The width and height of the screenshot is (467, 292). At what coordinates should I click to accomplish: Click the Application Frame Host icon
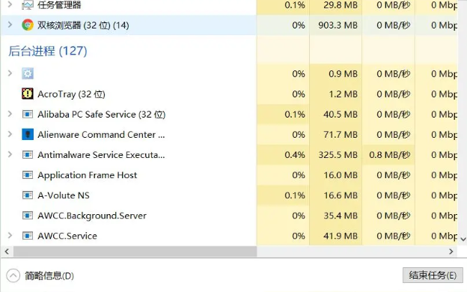tap(28, 175)
